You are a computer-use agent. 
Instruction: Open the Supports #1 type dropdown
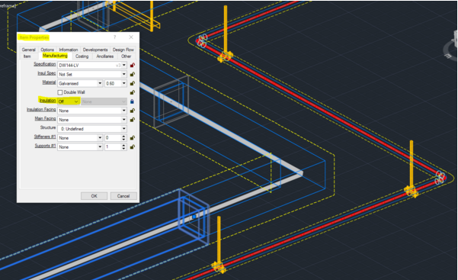100,147
